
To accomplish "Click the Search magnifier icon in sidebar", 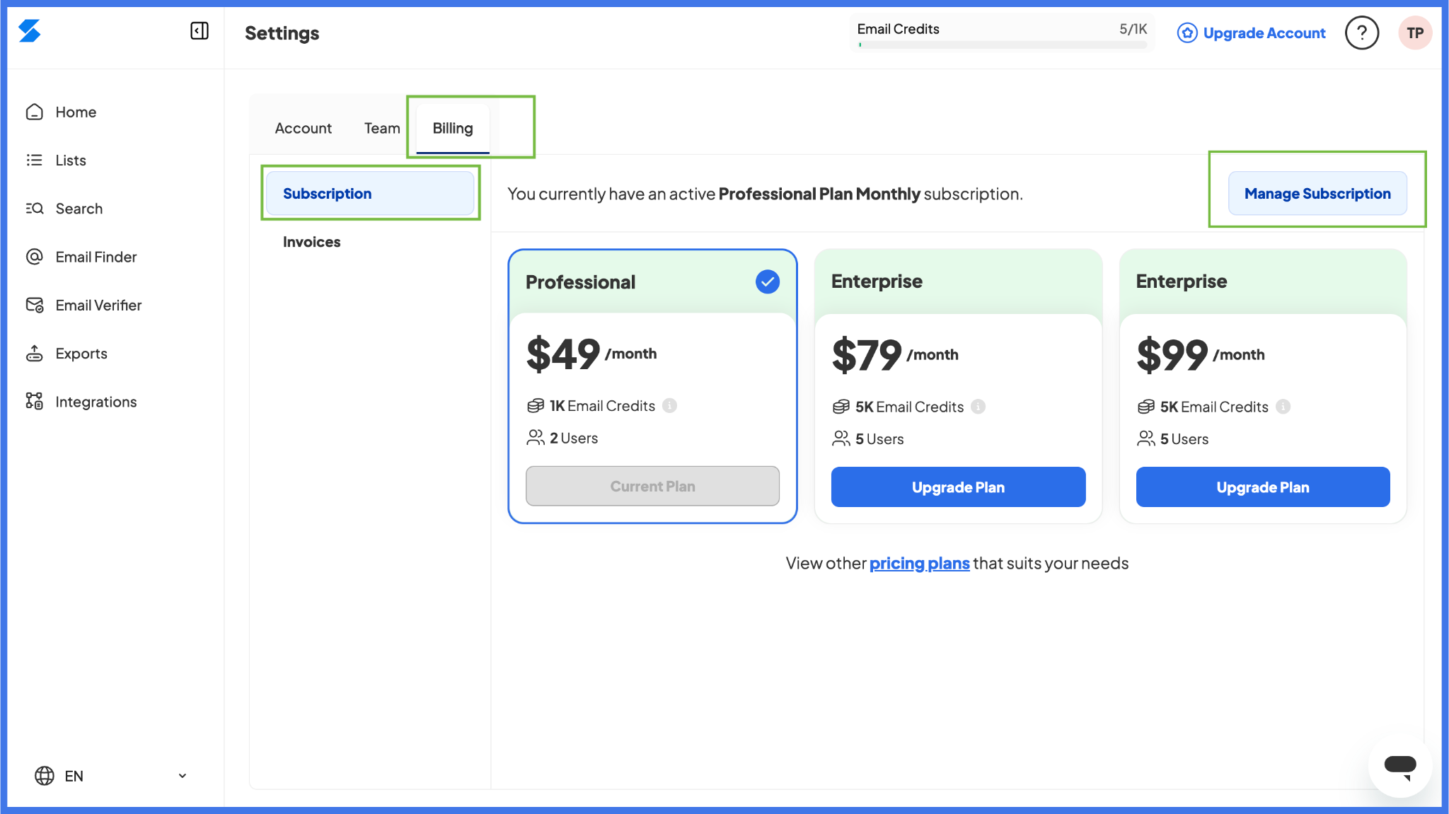I will tap(34, 209).
